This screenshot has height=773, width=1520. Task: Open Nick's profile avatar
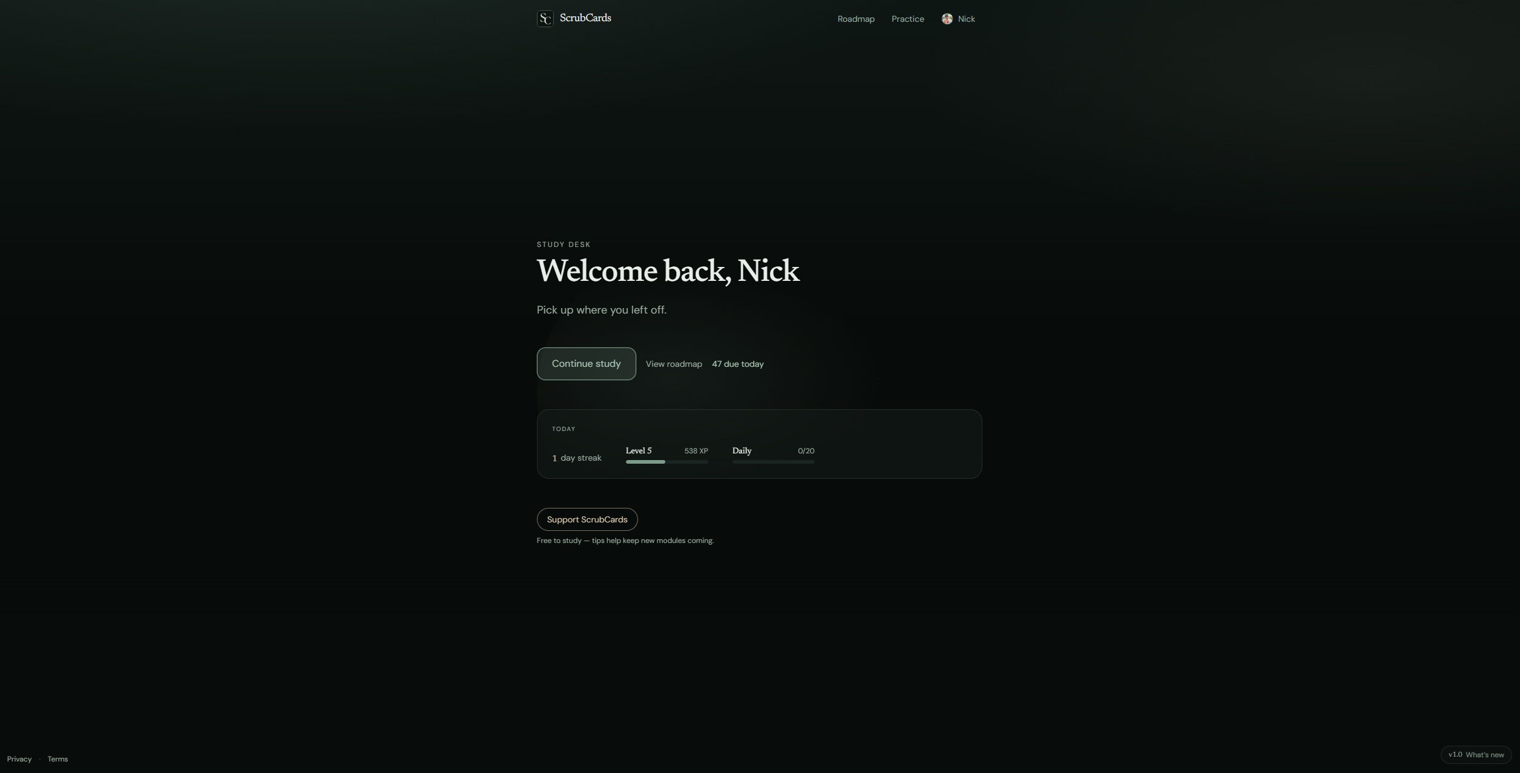[x=947, y=19]
